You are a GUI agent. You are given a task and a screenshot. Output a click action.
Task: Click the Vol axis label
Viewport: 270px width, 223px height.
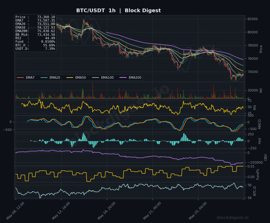[261, 91]
